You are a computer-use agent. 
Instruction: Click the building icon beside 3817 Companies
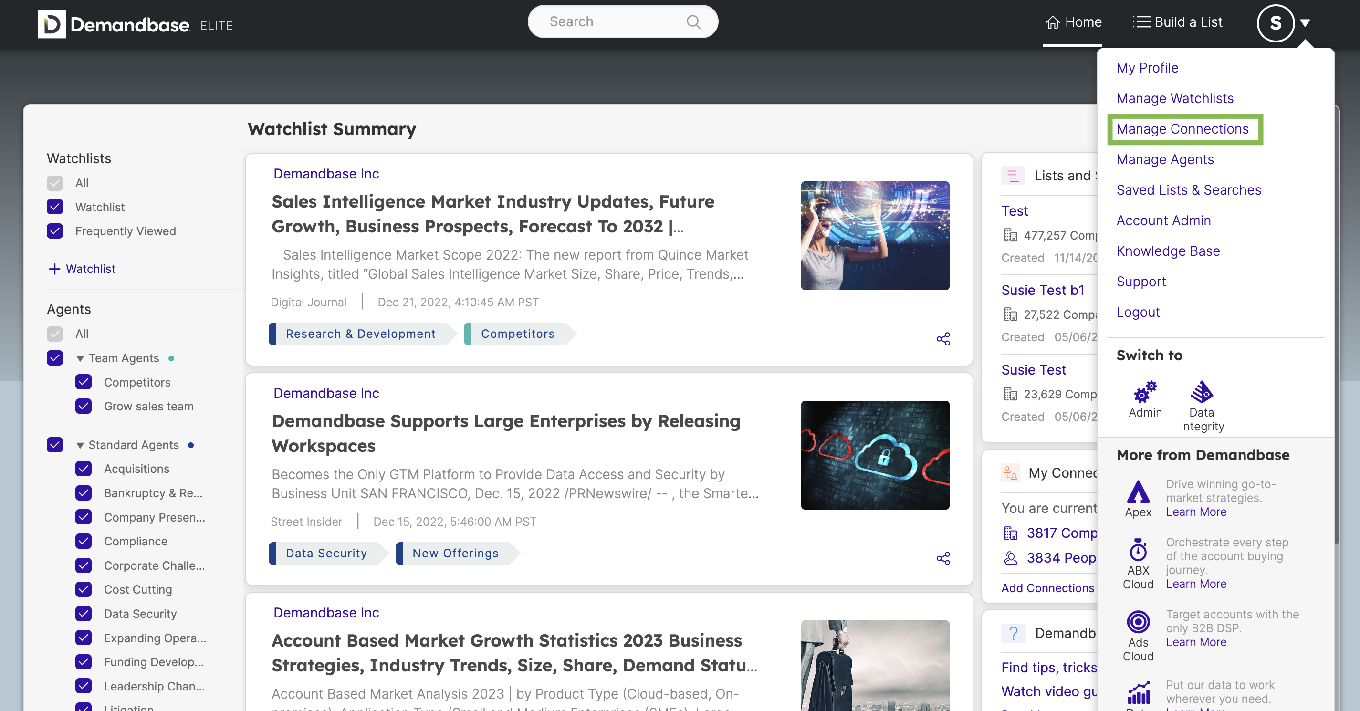1010,533
